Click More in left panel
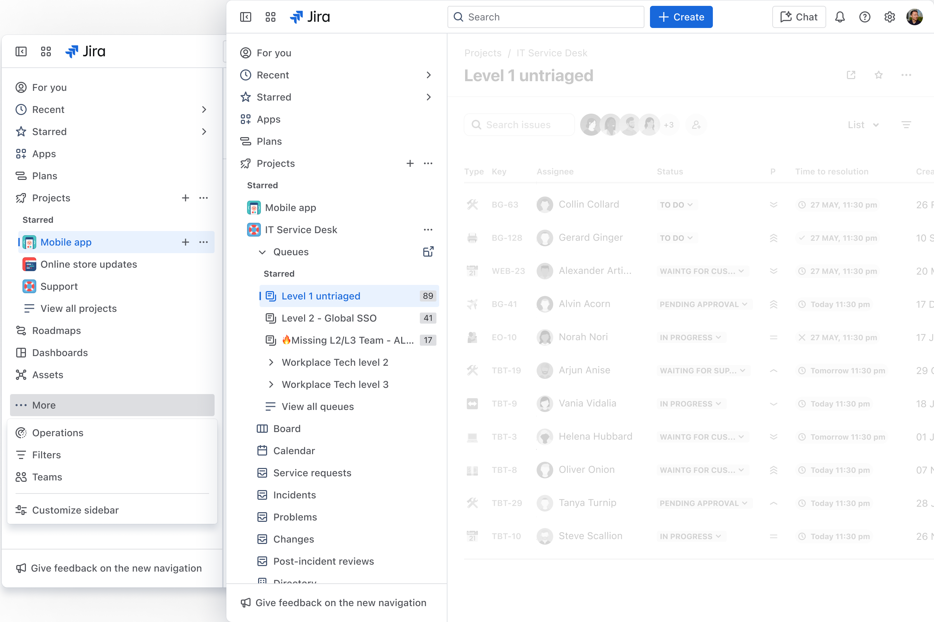Image resolution: width=934 pixels, height=622 pixels. pyautogui.click(x=112, y=405)
